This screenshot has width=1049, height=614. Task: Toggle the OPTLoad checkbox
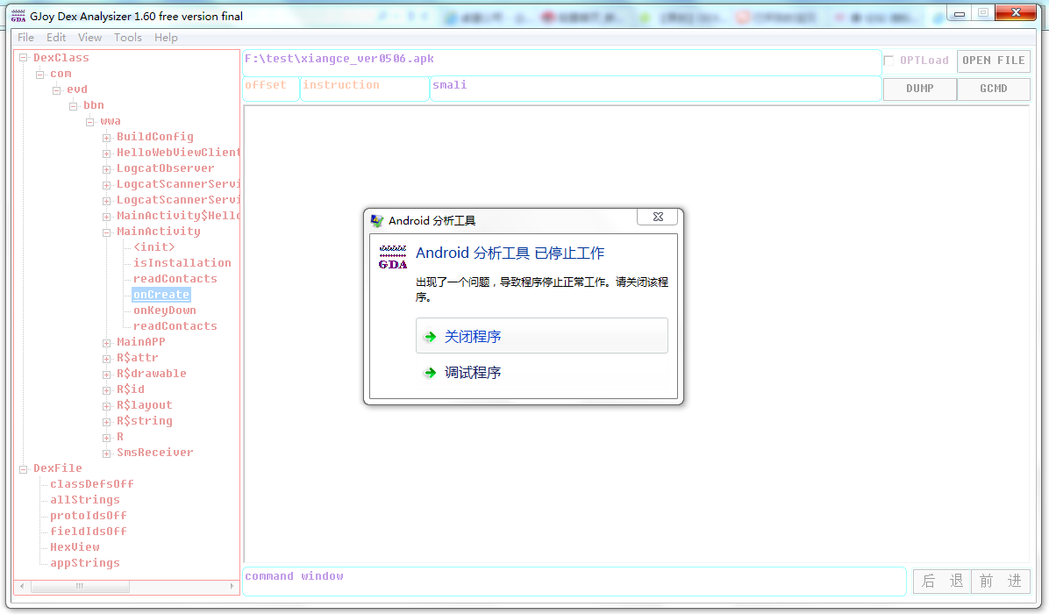tap(889, 61)
